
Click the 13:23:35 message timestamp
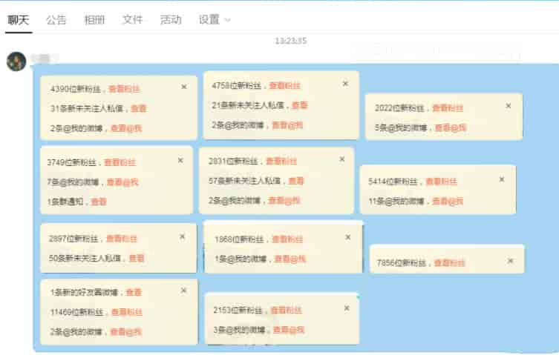tap(290, 41)
